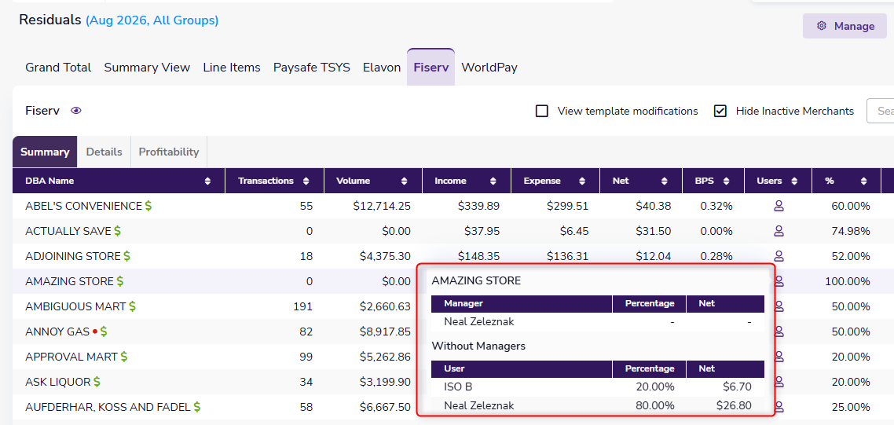Click the search input field
Screen dimensions: 894x425
tap(881, 111)
